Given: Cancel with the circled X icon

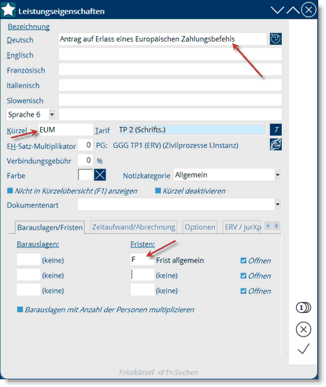Looking at the screenshot, I should (303, 329).
